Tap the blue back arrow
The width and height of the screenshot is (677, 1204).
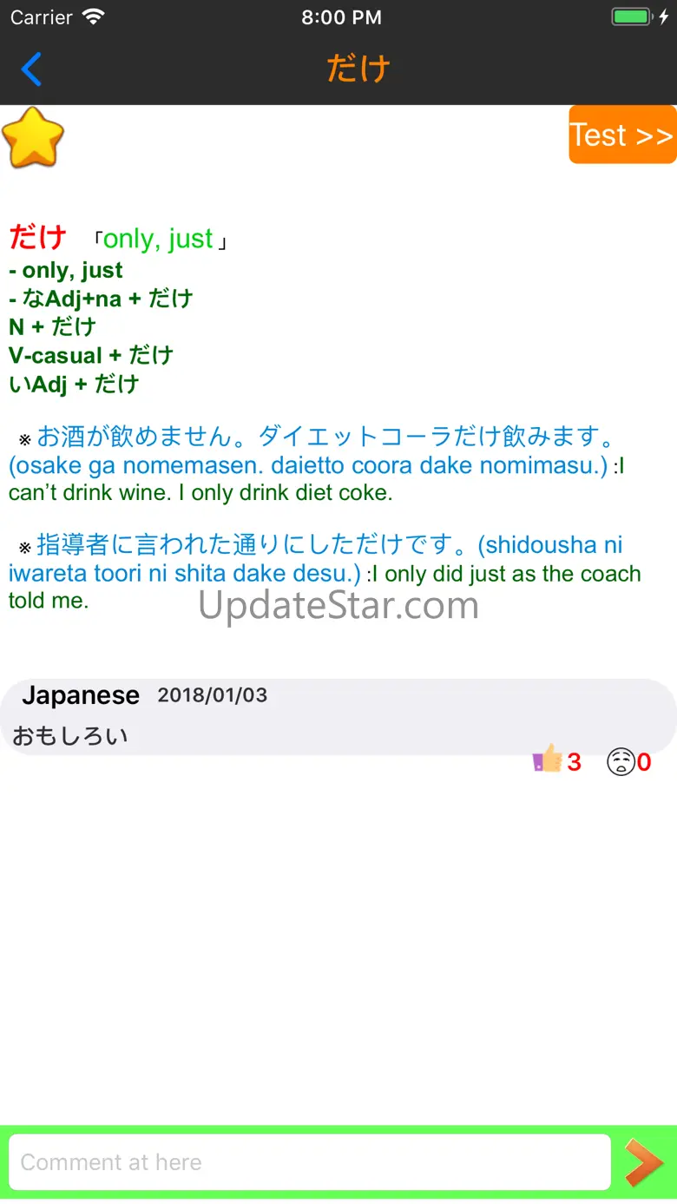coord(31,69)
